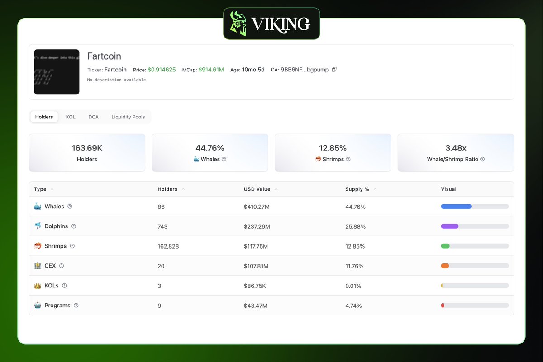Sort table by Holders column arrow
543x362 pixels.
183,189
